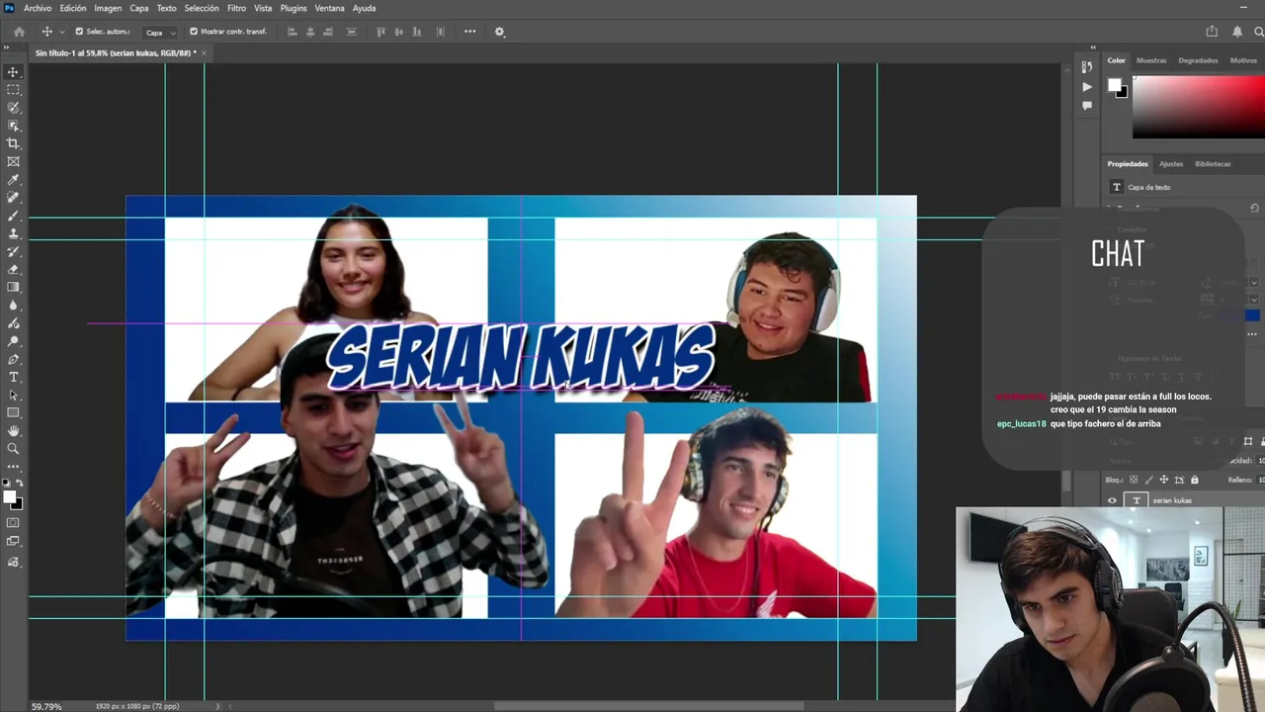Open the Edit Toolbar three-dots menu
The height and width of the screenshot is (712, 1265).
(x=13, y=466)
